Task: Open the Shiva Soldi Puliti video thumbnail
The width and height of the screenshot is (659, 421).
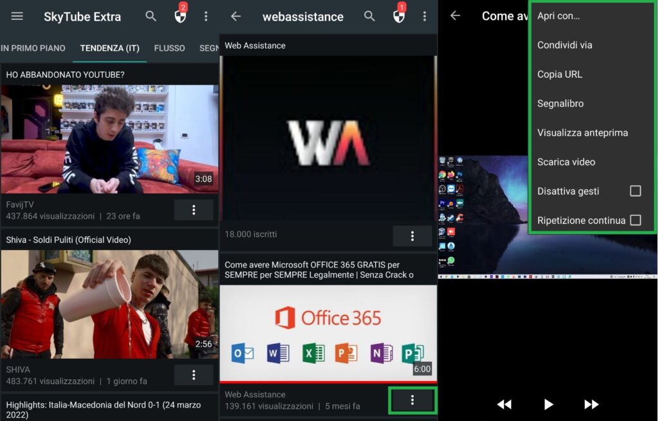Action: pos(109,304)
